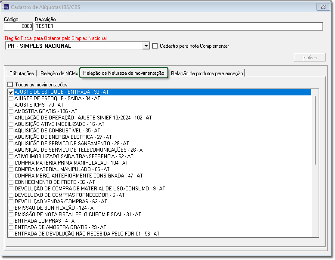The image size is (335, 260).
Task: Check AQUISIÇÃO DE SERVICO DE SANEAMENTO checkbox
Action: 11,144
